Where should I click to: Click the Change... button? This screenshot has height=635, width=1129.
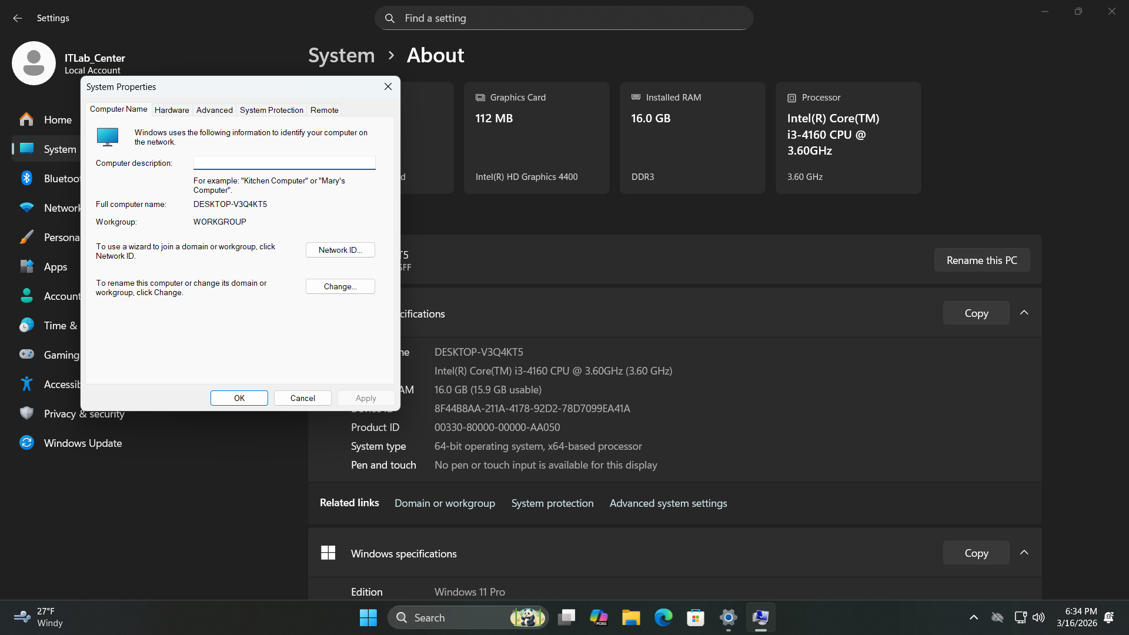pos(340,286)
